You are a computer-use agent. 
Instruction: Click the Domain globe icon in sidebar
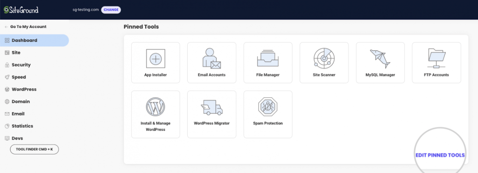7,102
